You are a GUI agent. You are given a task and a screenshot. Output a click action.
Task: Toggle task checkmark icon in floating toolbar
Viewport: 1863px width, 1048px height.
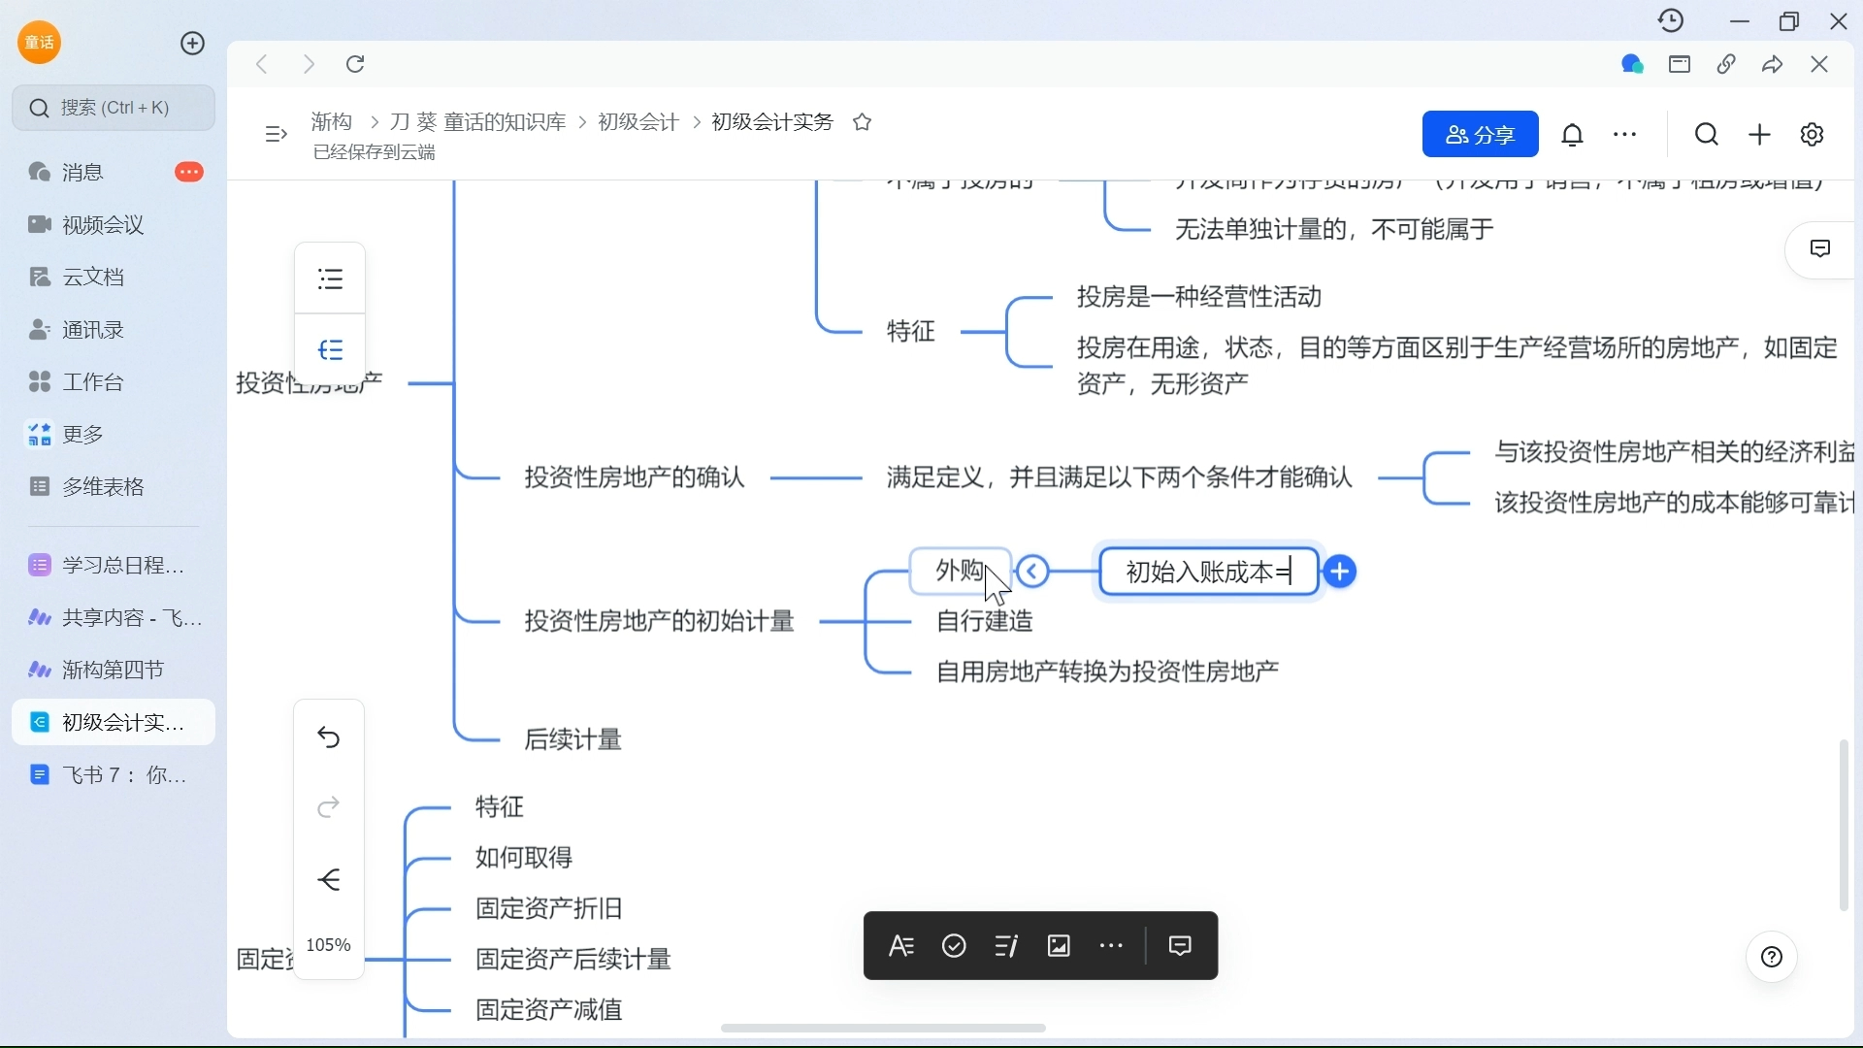point(955,946)
